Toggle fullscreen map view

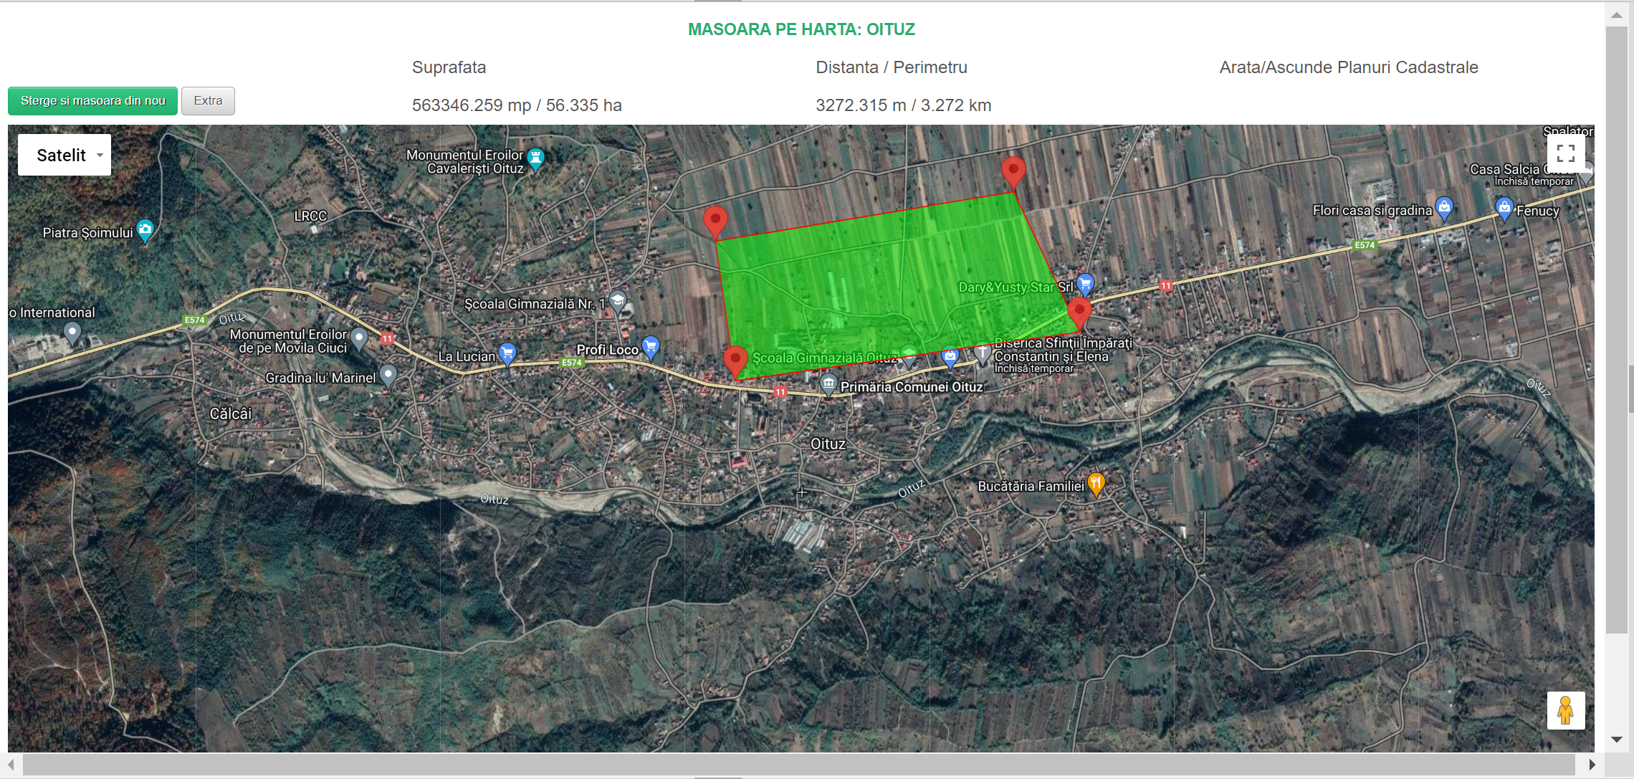pyautogui.click(x=1565, y=153)
